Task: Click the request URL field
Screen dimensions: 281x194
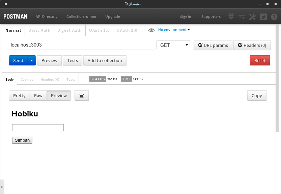Action: click(x=82, y=45)
